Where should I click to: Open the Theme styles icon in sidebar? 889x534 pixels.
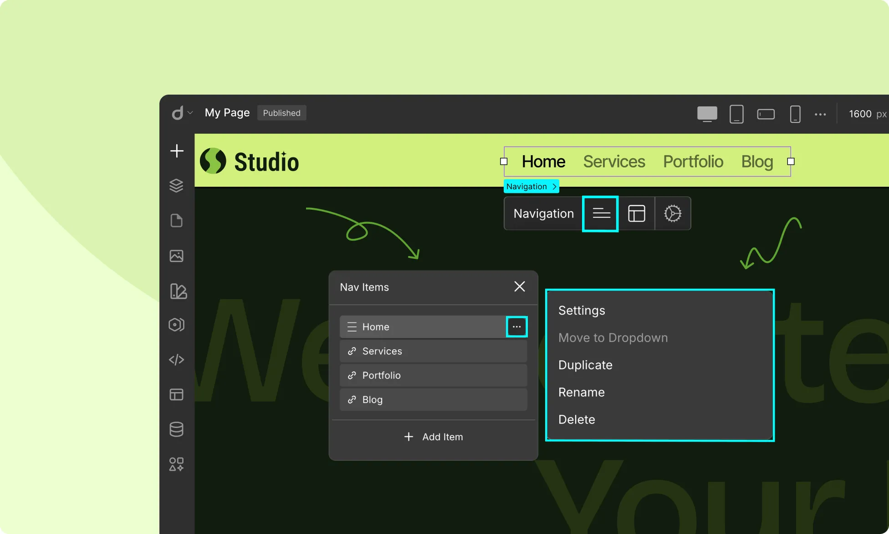coord(178,291)
